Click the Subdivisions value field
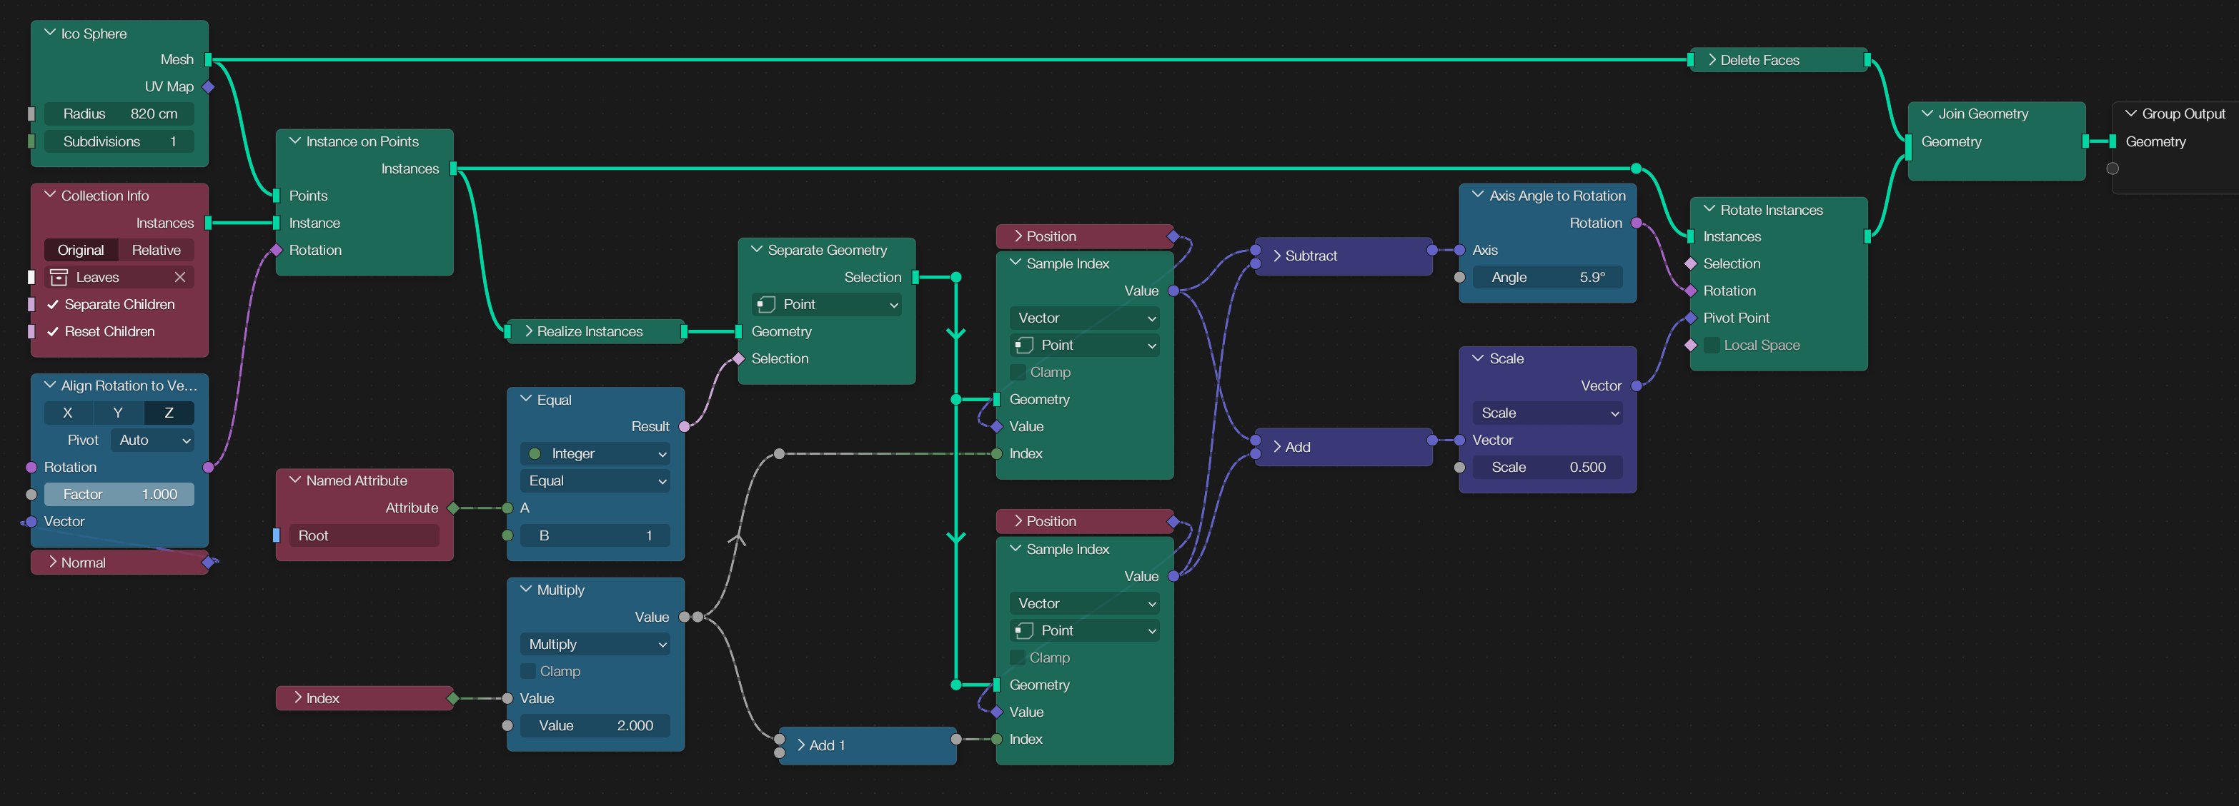The image size is (2239, 806). click(x=119, y=141)
